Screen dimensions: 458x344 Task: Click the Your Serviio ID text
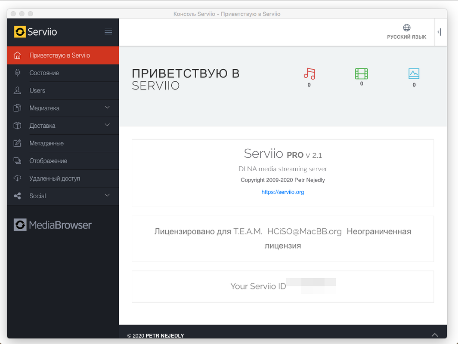click(x=258, y=286)
